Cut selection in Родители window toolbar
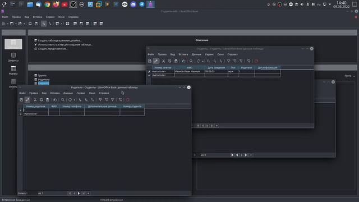This screenshot has width=359, height=202. [x=35, y=100]
